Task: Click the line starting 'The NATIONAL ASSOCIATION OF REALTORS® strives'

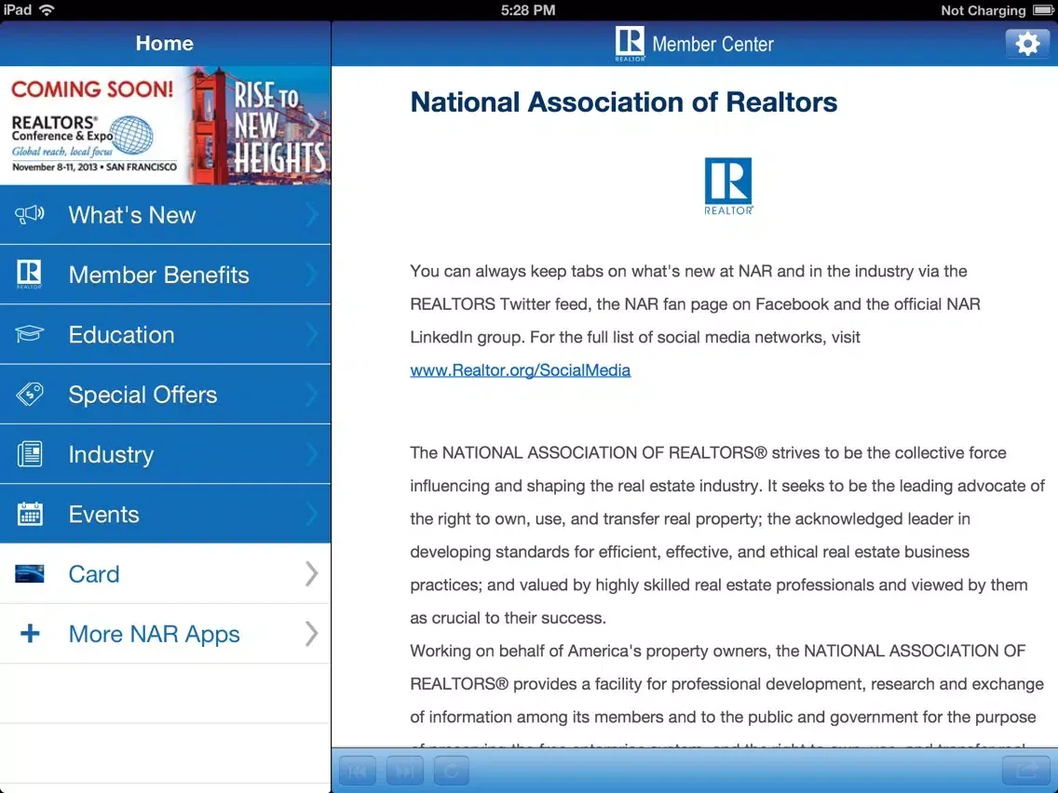Action: 709,452
